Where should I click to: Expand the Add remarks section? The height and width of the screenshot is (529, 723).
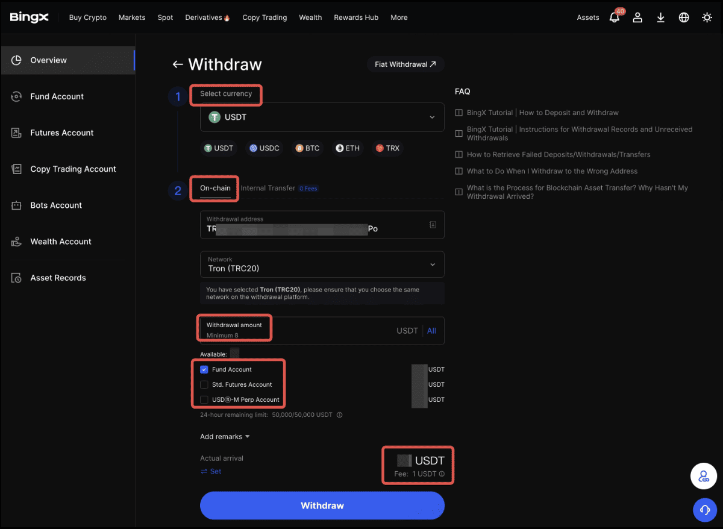click(225, 437)
